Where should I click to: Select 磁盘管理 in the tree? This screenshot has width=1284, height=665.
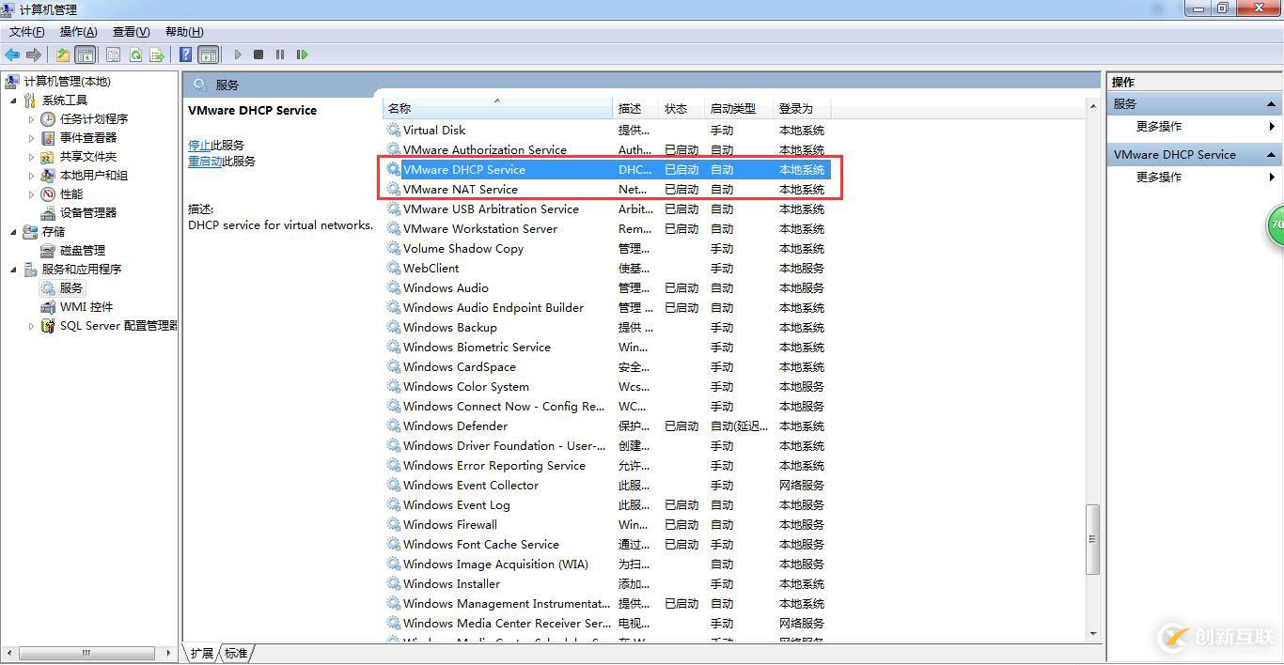pyautogui.click(x=83, y=251)
